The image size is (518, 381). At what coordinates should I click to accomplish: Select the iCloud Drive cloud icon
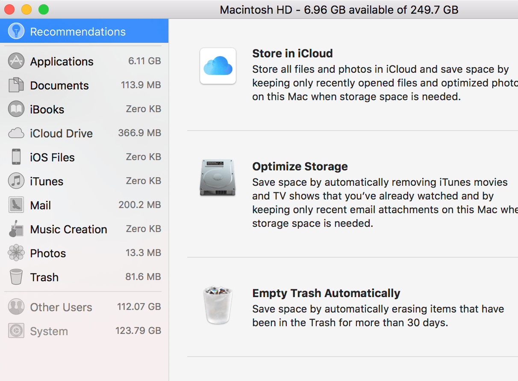pos(16,133)
